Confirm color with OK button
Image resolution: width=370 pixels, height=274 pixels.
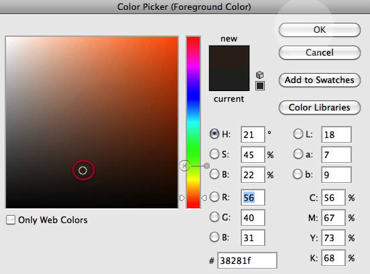pyautogui.click(x=320, y=30)
